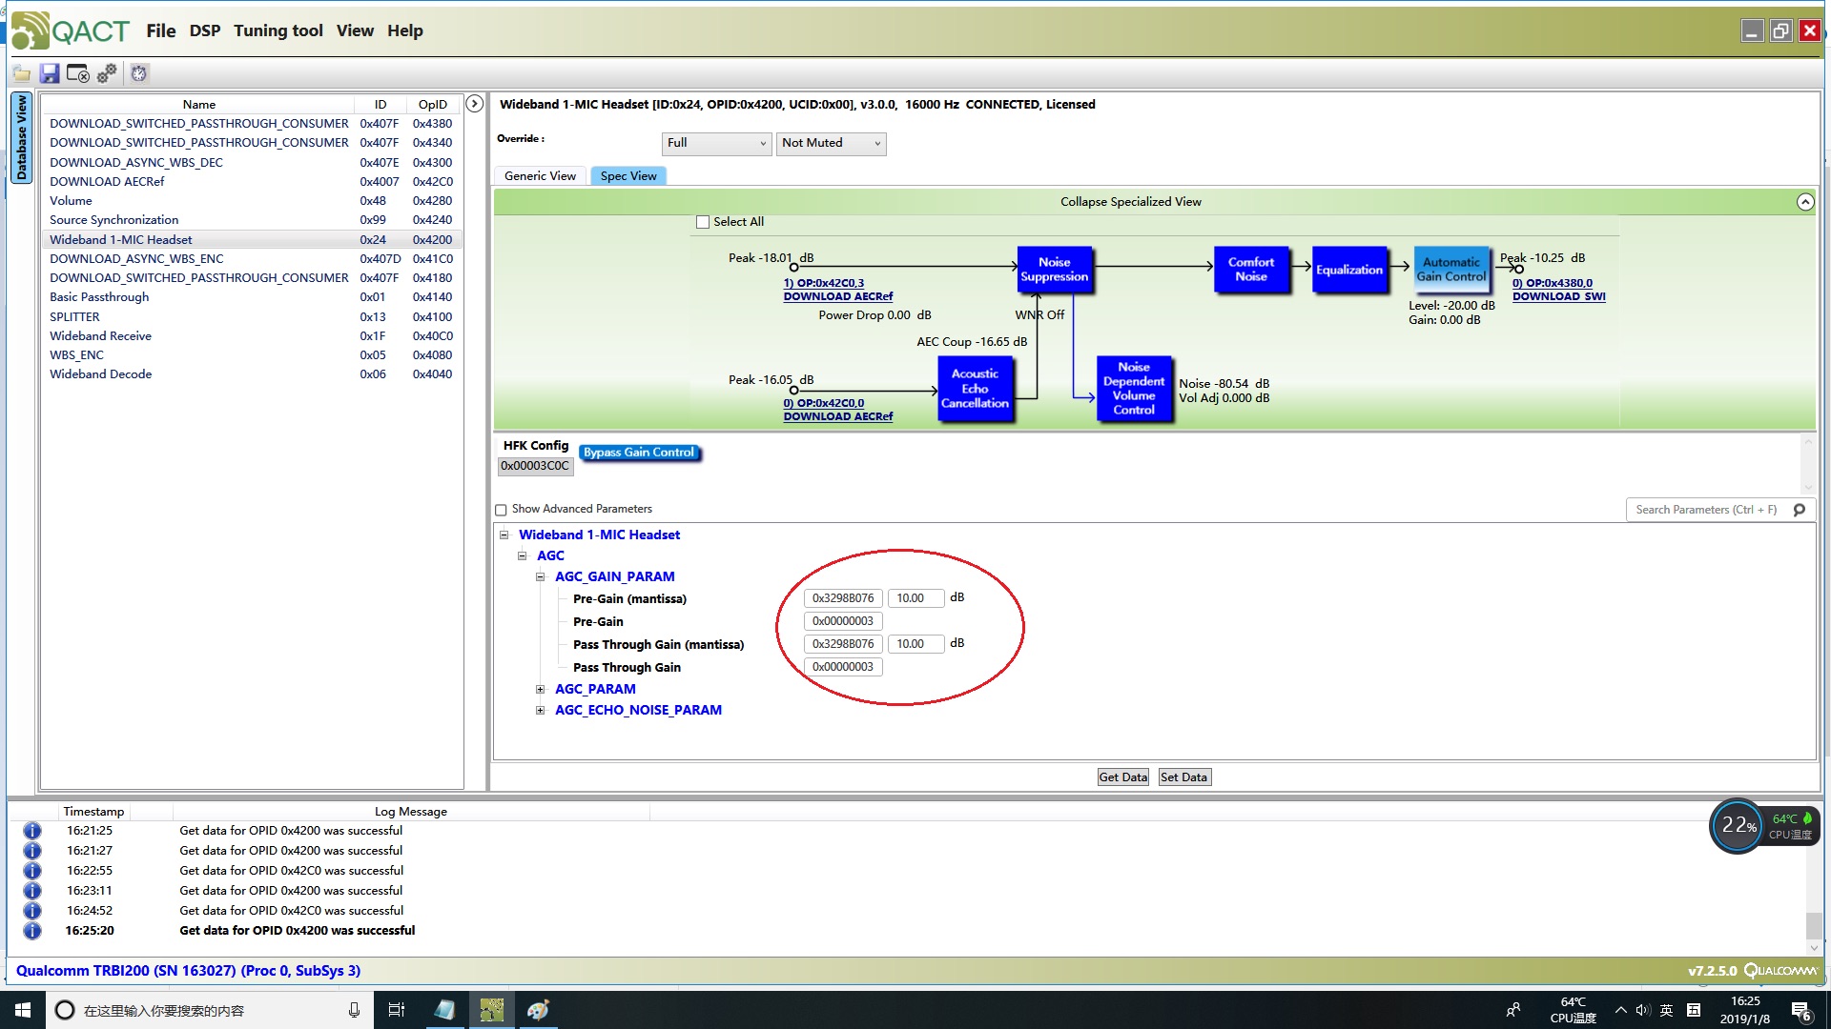Select the SPLITTER row in database list
Screen dimensions: 1831x1029
pos(252,317)
